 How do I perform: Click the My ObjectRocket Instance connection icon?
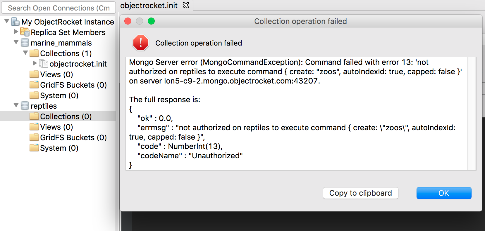tap(15, 22)
